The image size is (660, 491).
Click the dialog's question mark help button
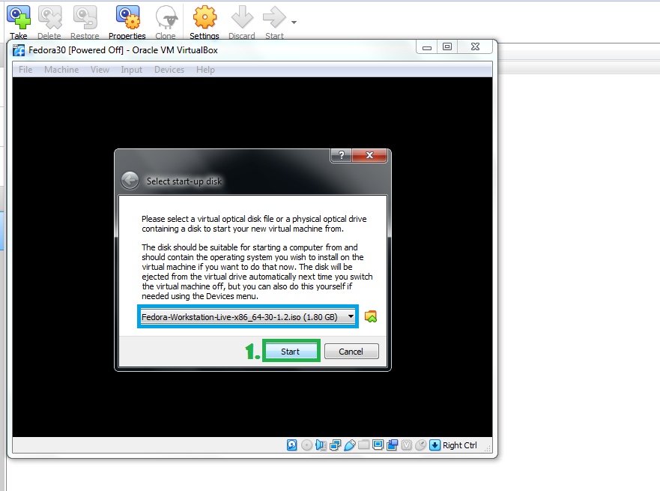[342, 155]
